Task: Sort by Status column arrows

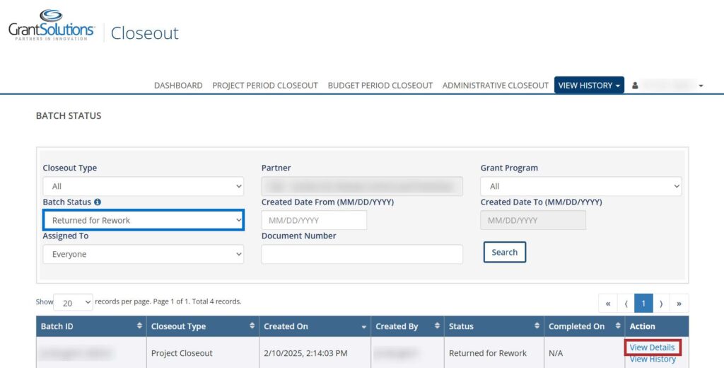Action: tap(537, 326)
